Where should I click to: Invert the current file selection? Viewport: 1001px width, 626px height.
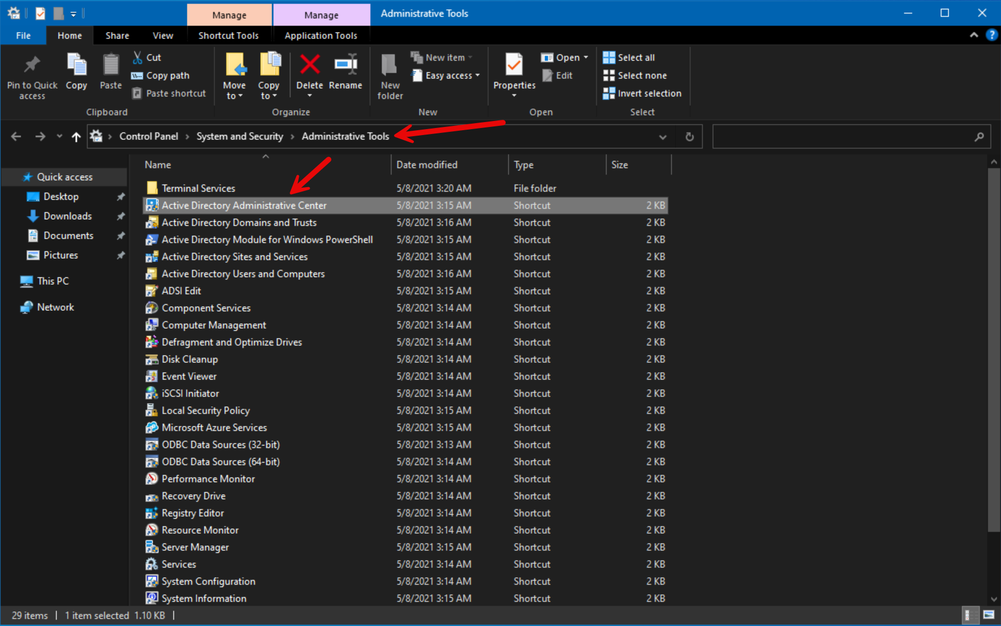tap(643, 93)
